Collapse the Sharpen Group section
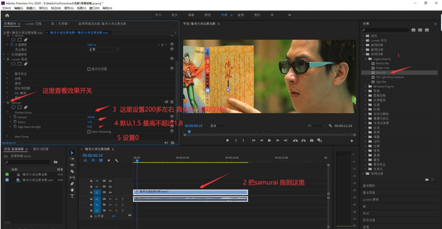This screenshot has width=442, height=229. [x=7, y=112]
